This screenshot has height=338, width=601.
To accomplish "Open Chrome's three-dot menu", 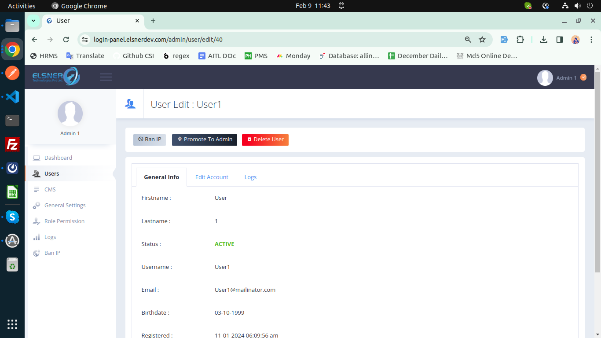I will click(x=591, y=39).
